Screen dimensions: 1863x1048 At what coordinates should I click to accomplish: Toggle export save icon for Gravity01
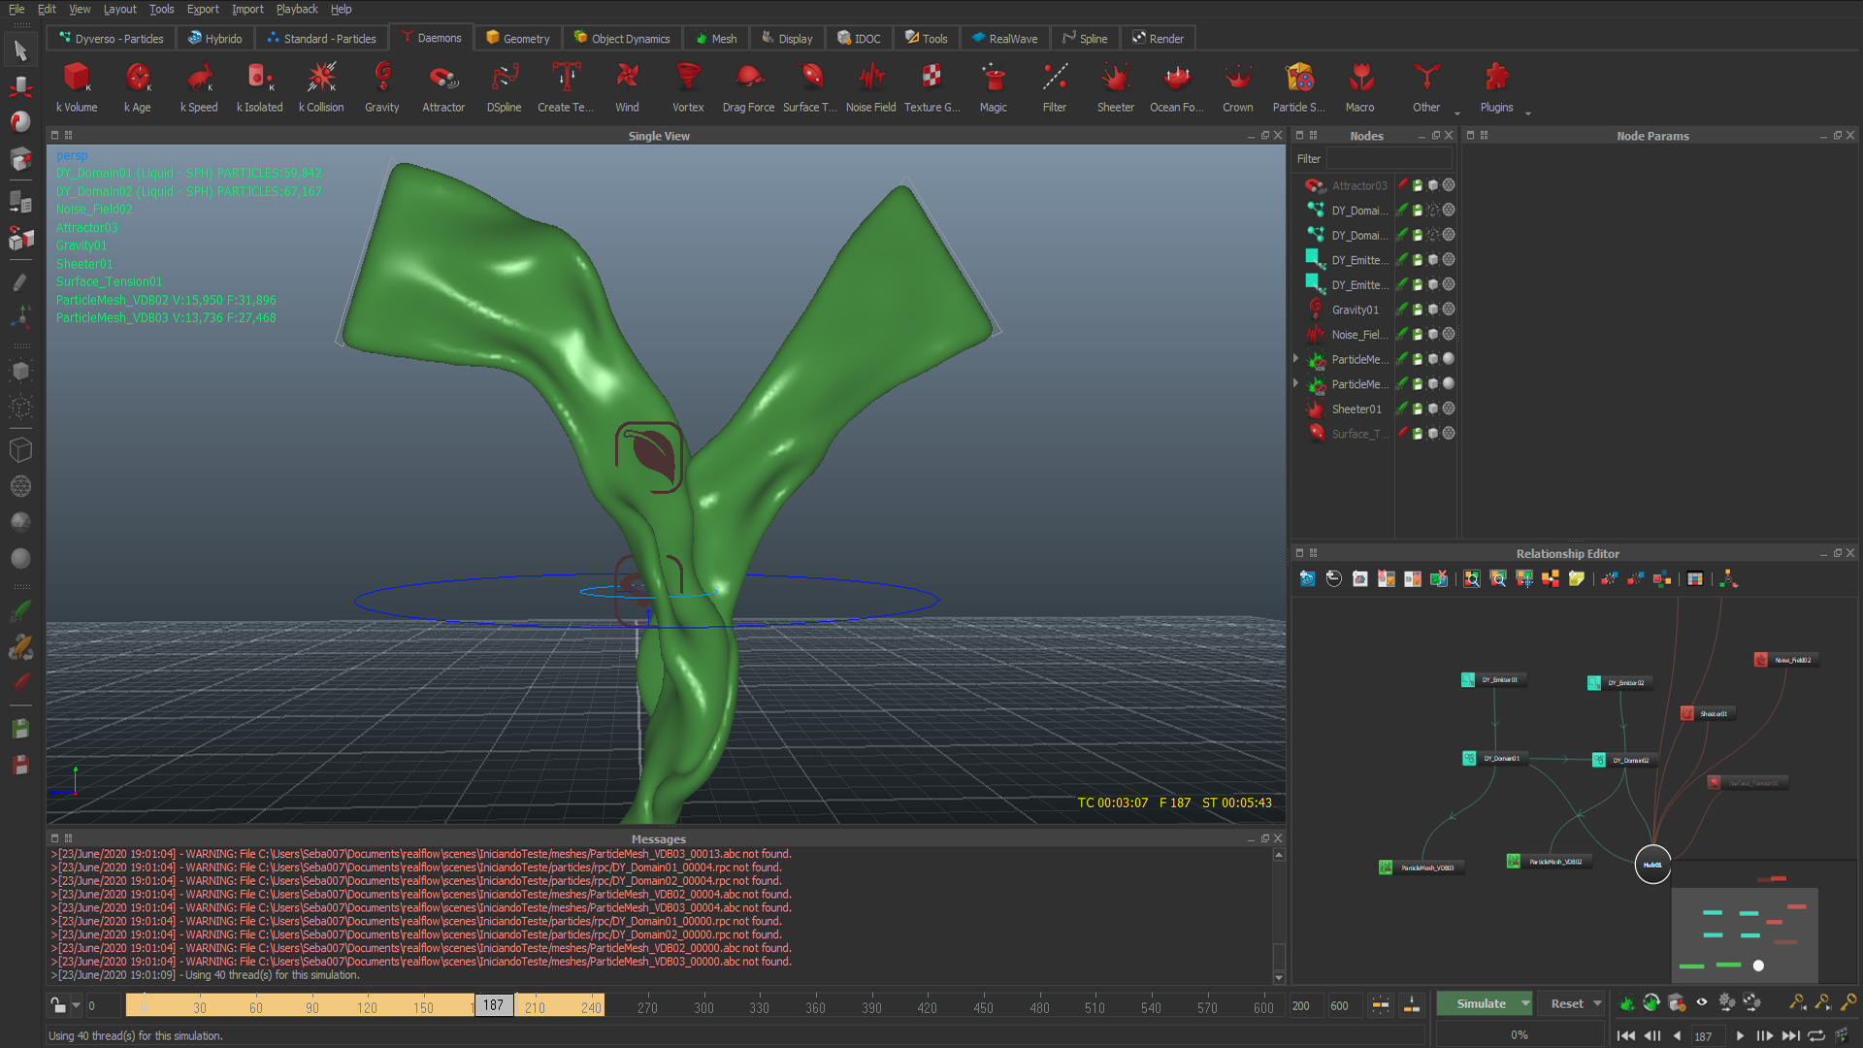point(1418,310)
